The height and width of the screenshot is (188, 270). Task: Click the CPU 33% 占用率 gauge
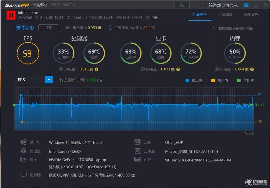click(63, 53)
